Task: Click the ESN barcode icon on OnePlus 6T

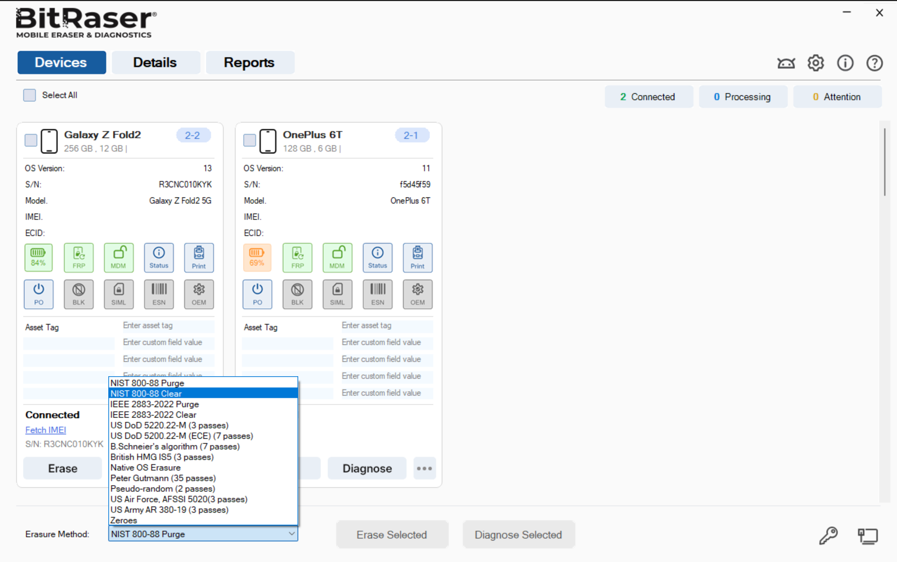Action: coord(377,294)
